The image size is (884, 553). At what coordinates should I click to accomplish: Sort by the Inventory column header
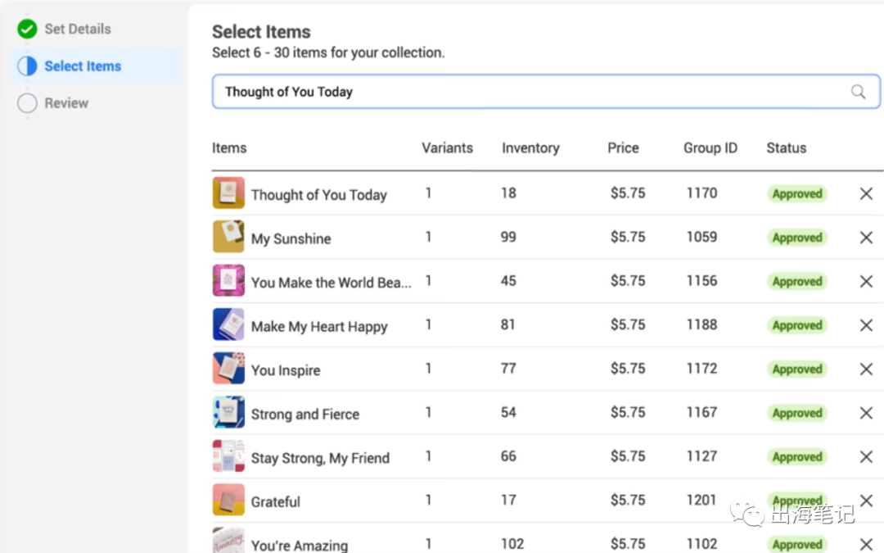[x=530, y=148]
